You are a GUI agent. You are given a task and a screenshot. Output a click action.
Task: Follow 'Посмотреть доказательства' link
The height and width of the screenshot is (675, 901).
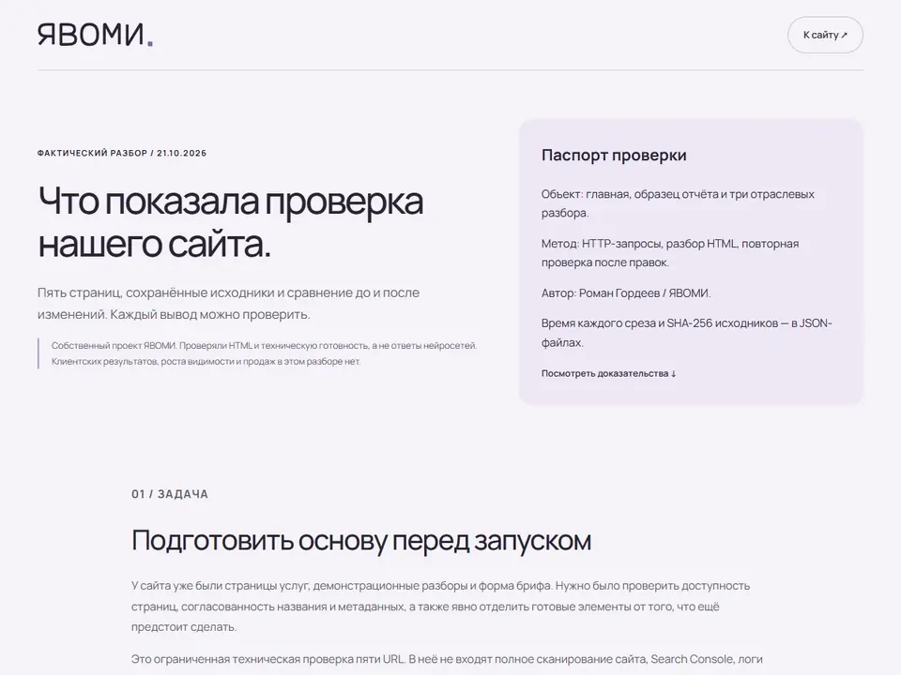click(608, 374)
